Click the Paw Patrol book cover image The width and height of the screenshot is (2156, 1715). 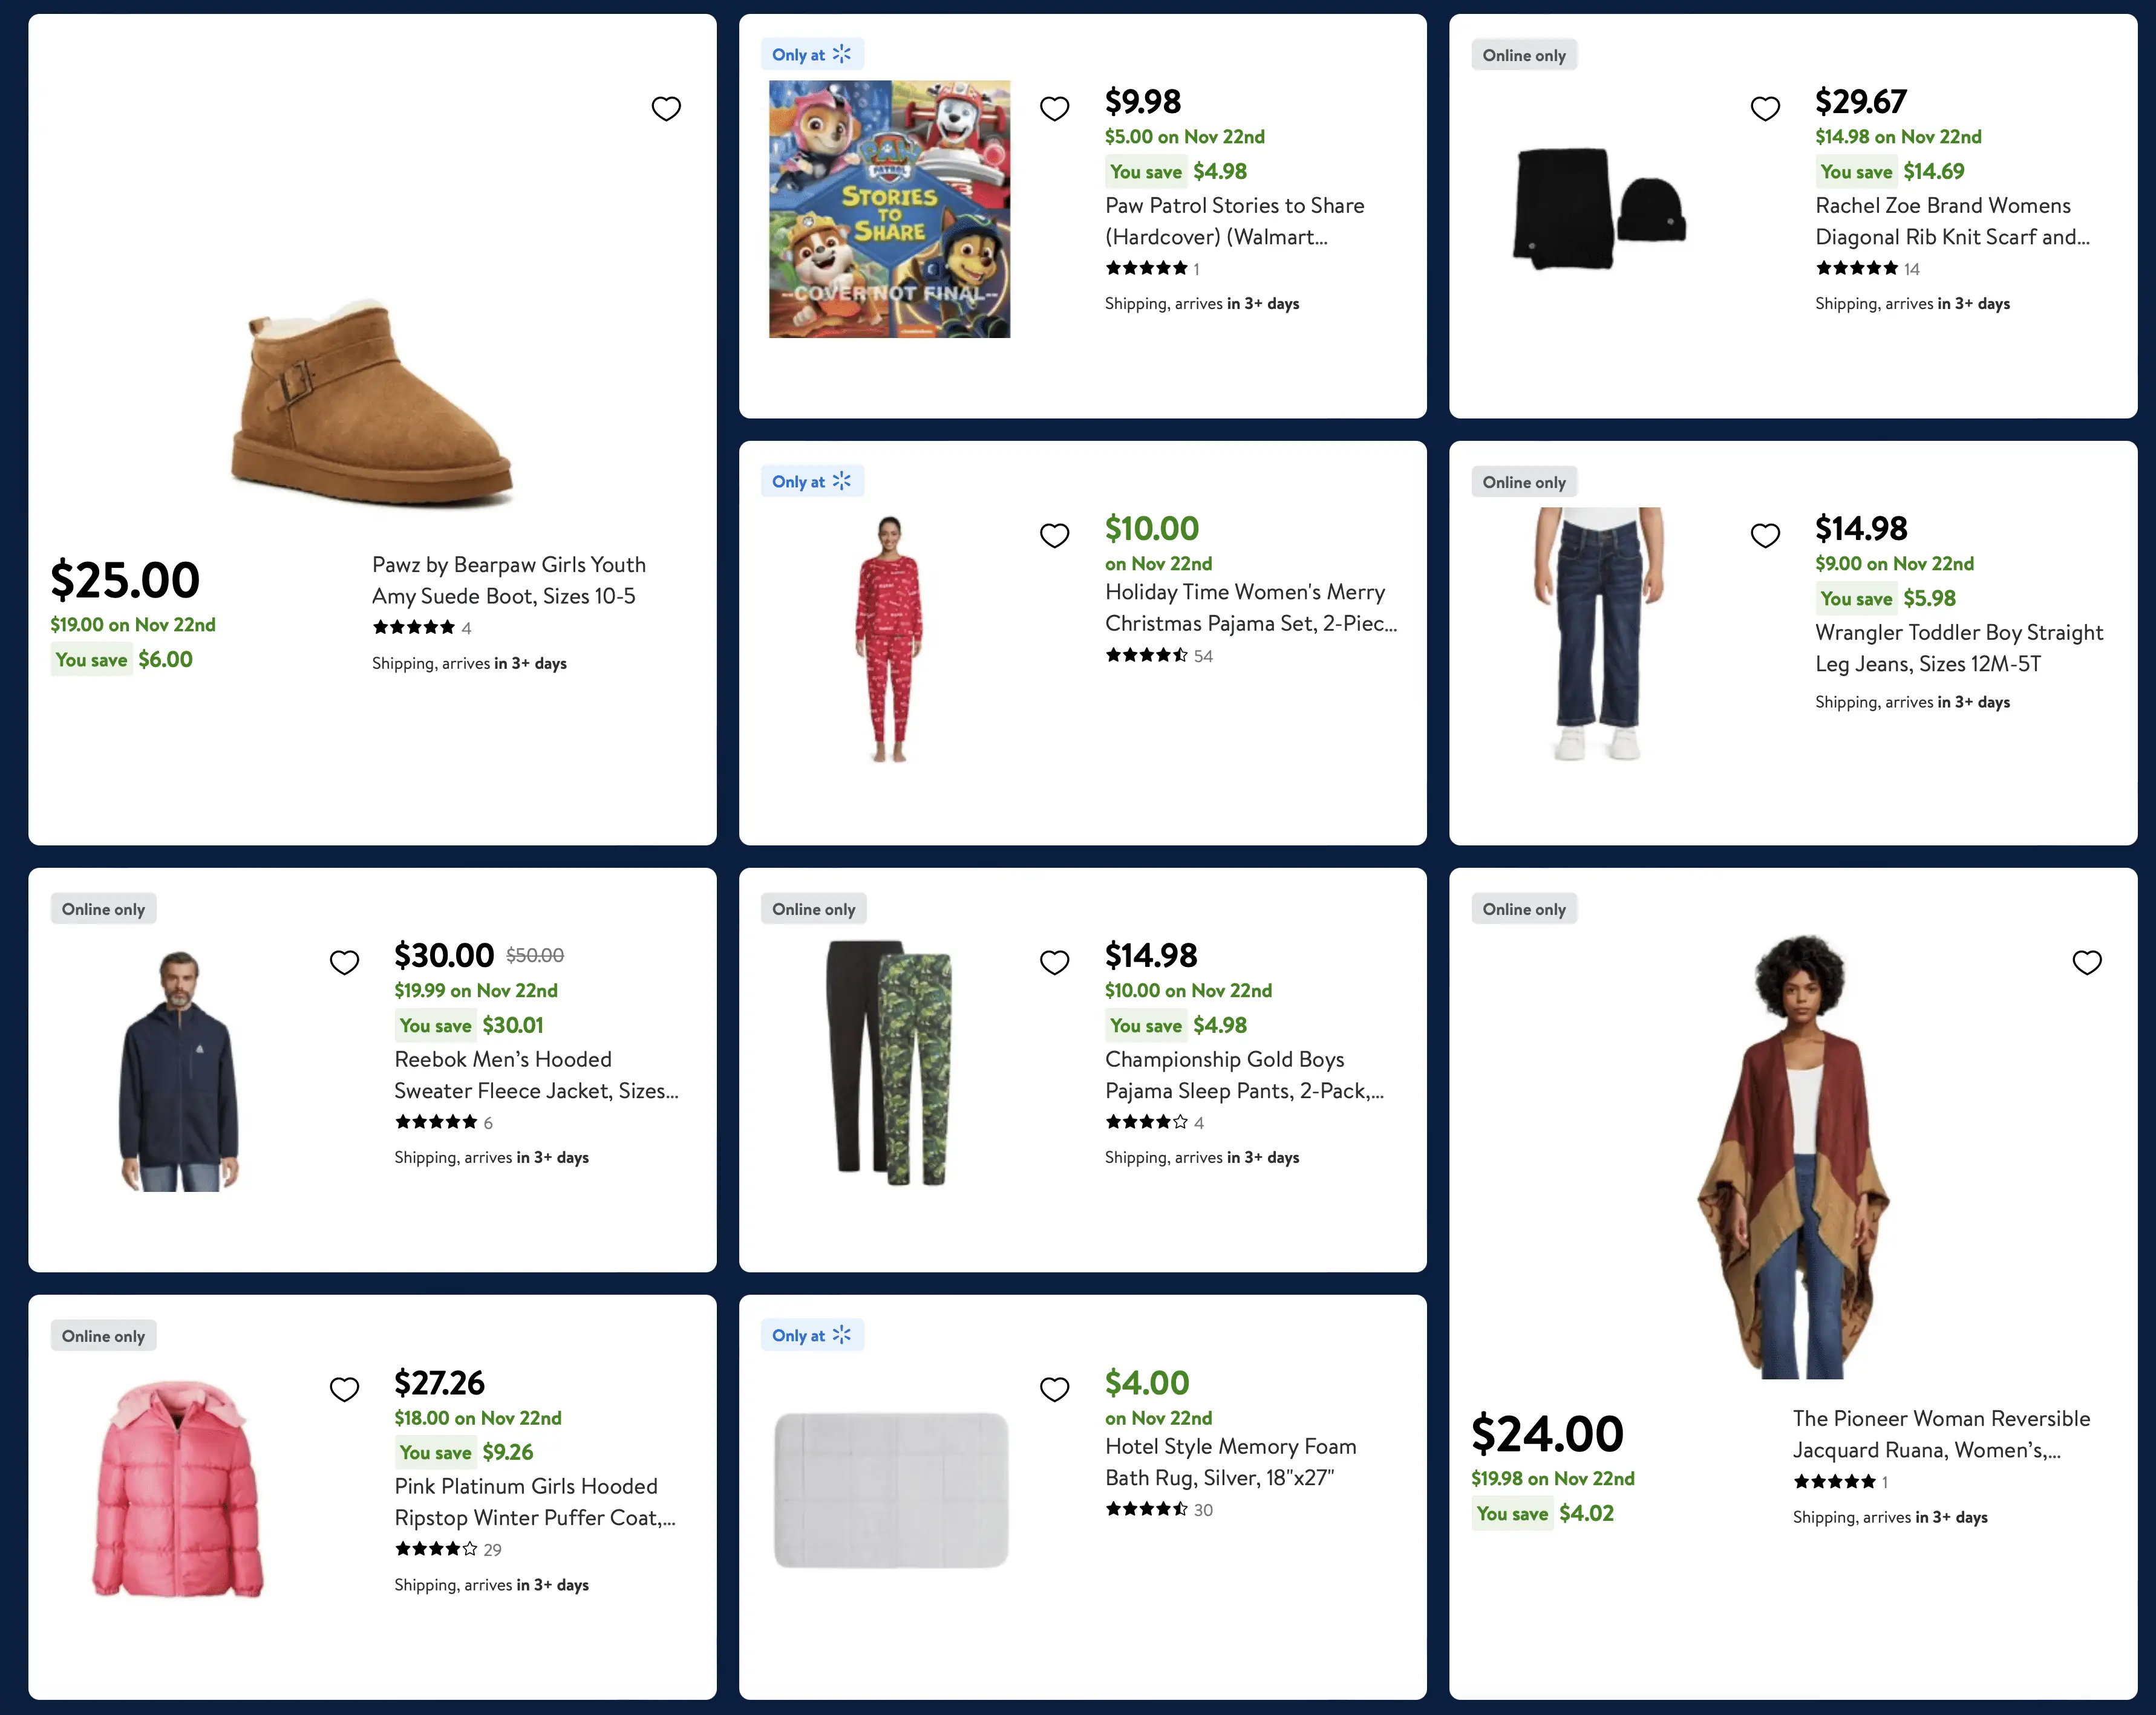click(889, 209)
